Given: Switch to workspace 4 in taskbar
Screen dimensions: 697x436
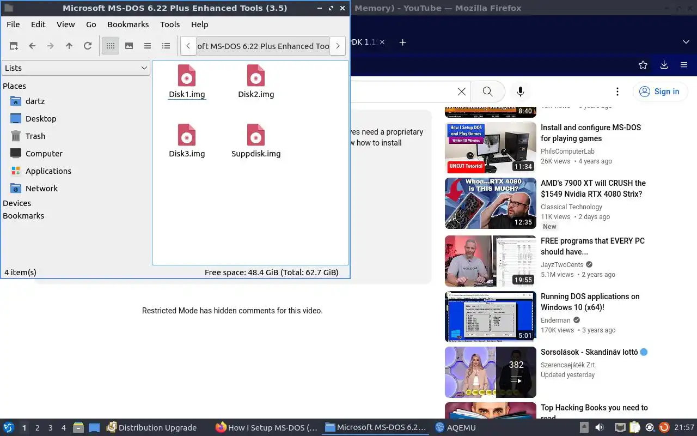Looking at the screenshot, I should click(x=63, y=428).
